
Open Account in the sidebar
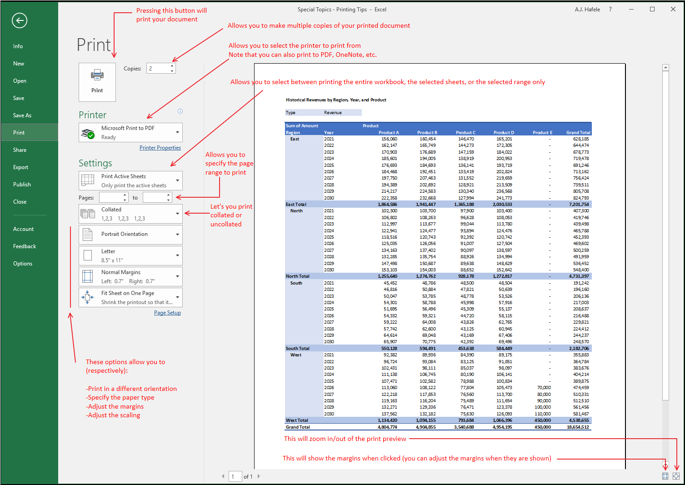[x=30, y=229]
